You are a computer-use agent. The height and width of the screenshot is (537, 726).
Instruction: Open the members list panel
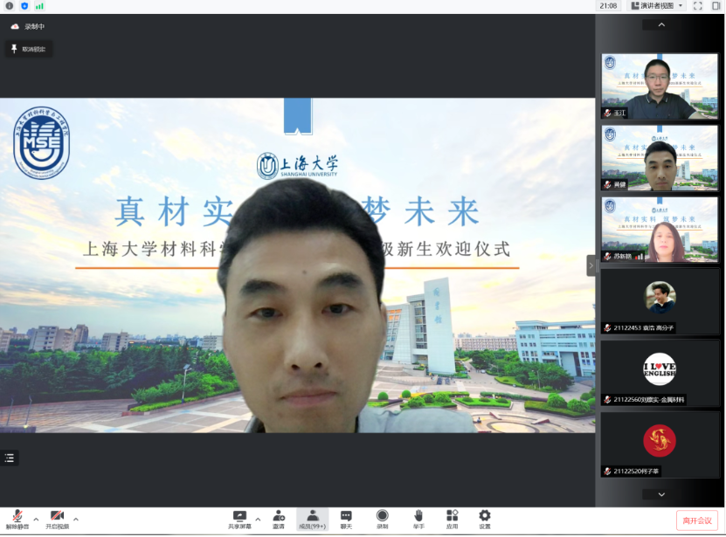312,519
